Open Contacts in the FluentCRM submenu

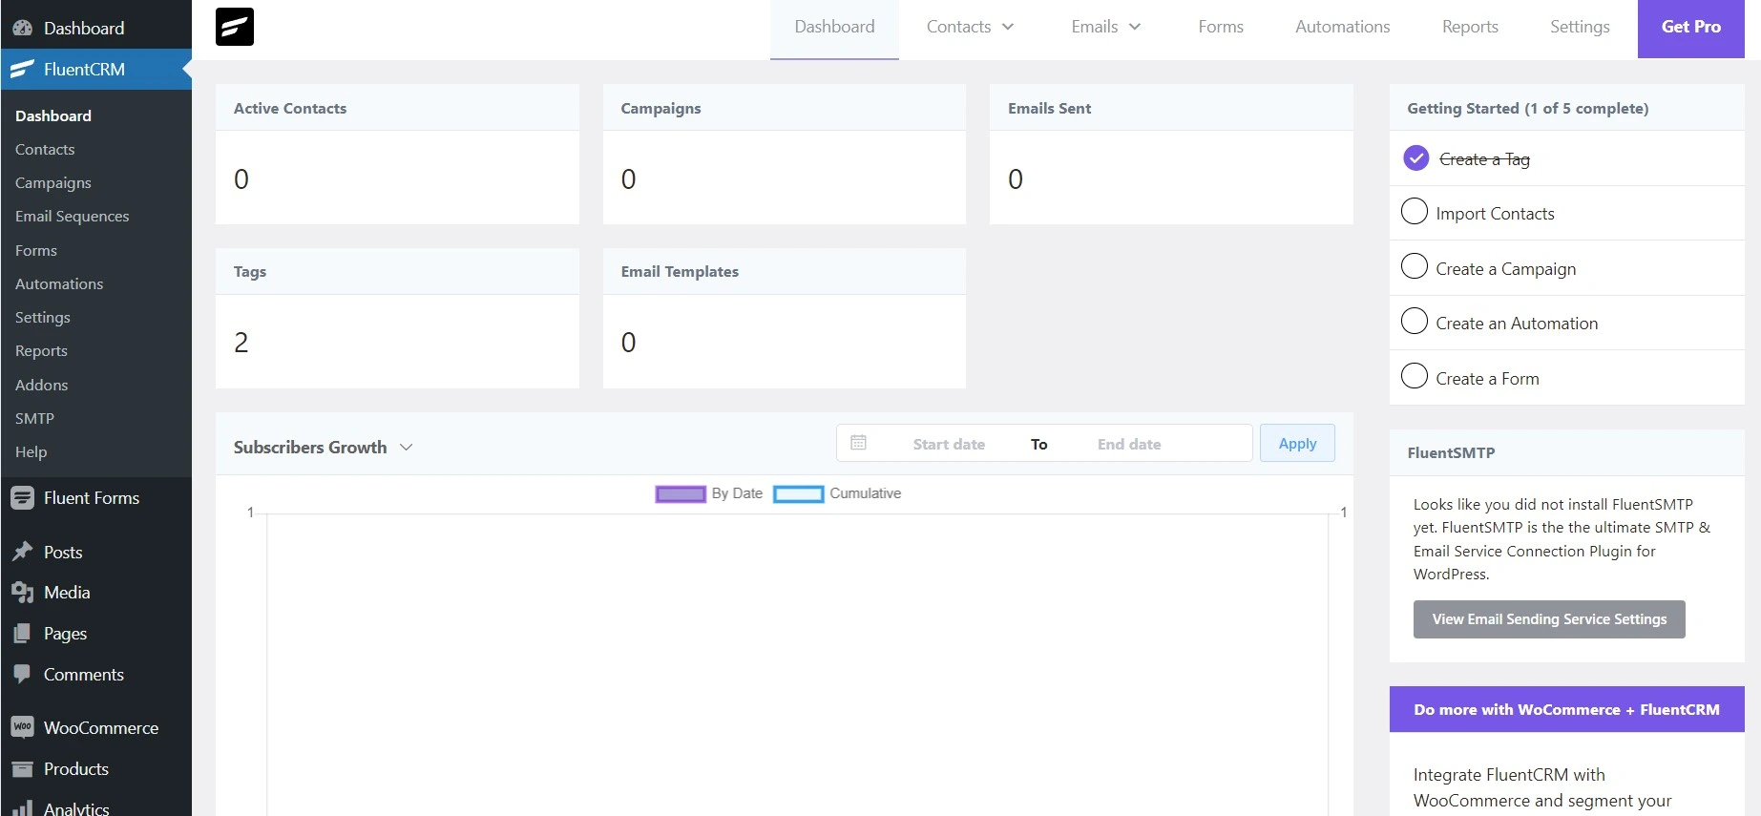(x=45, y=149)
